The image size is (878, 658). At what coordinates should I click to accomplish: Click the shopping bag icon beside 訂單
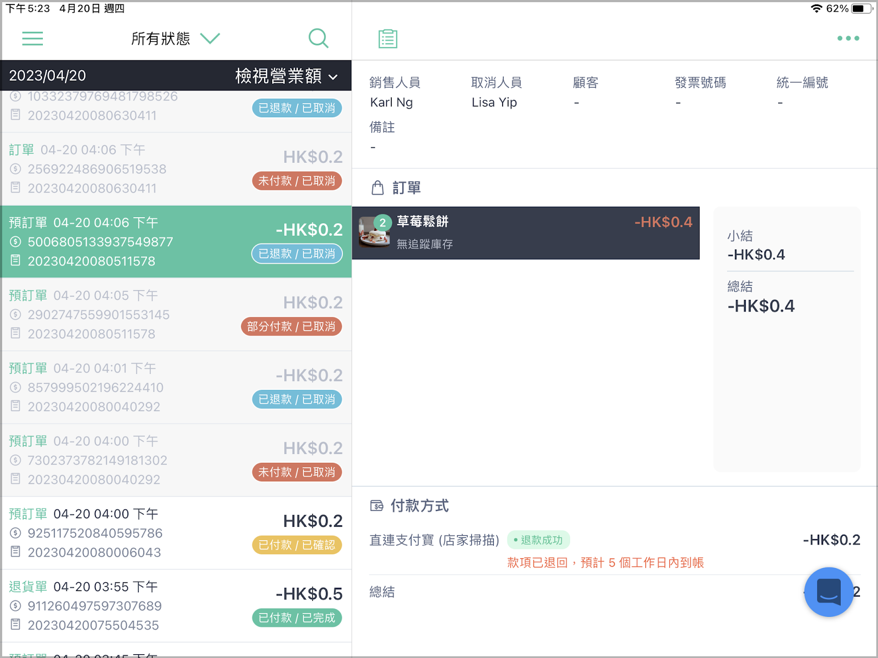click(x=378, y=188)
